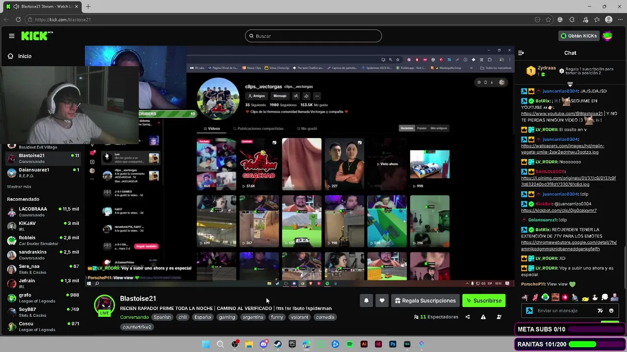Click the viewer list icon beside report
Viewport: 627px width, 352px height.
coord(499,317)
